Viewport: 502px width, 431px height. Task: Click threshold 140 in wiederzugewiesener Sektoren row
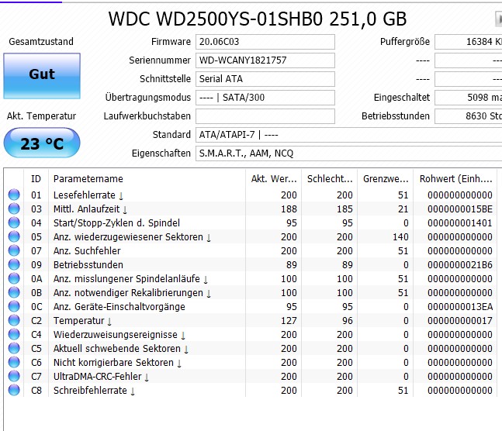coord(400,236)
